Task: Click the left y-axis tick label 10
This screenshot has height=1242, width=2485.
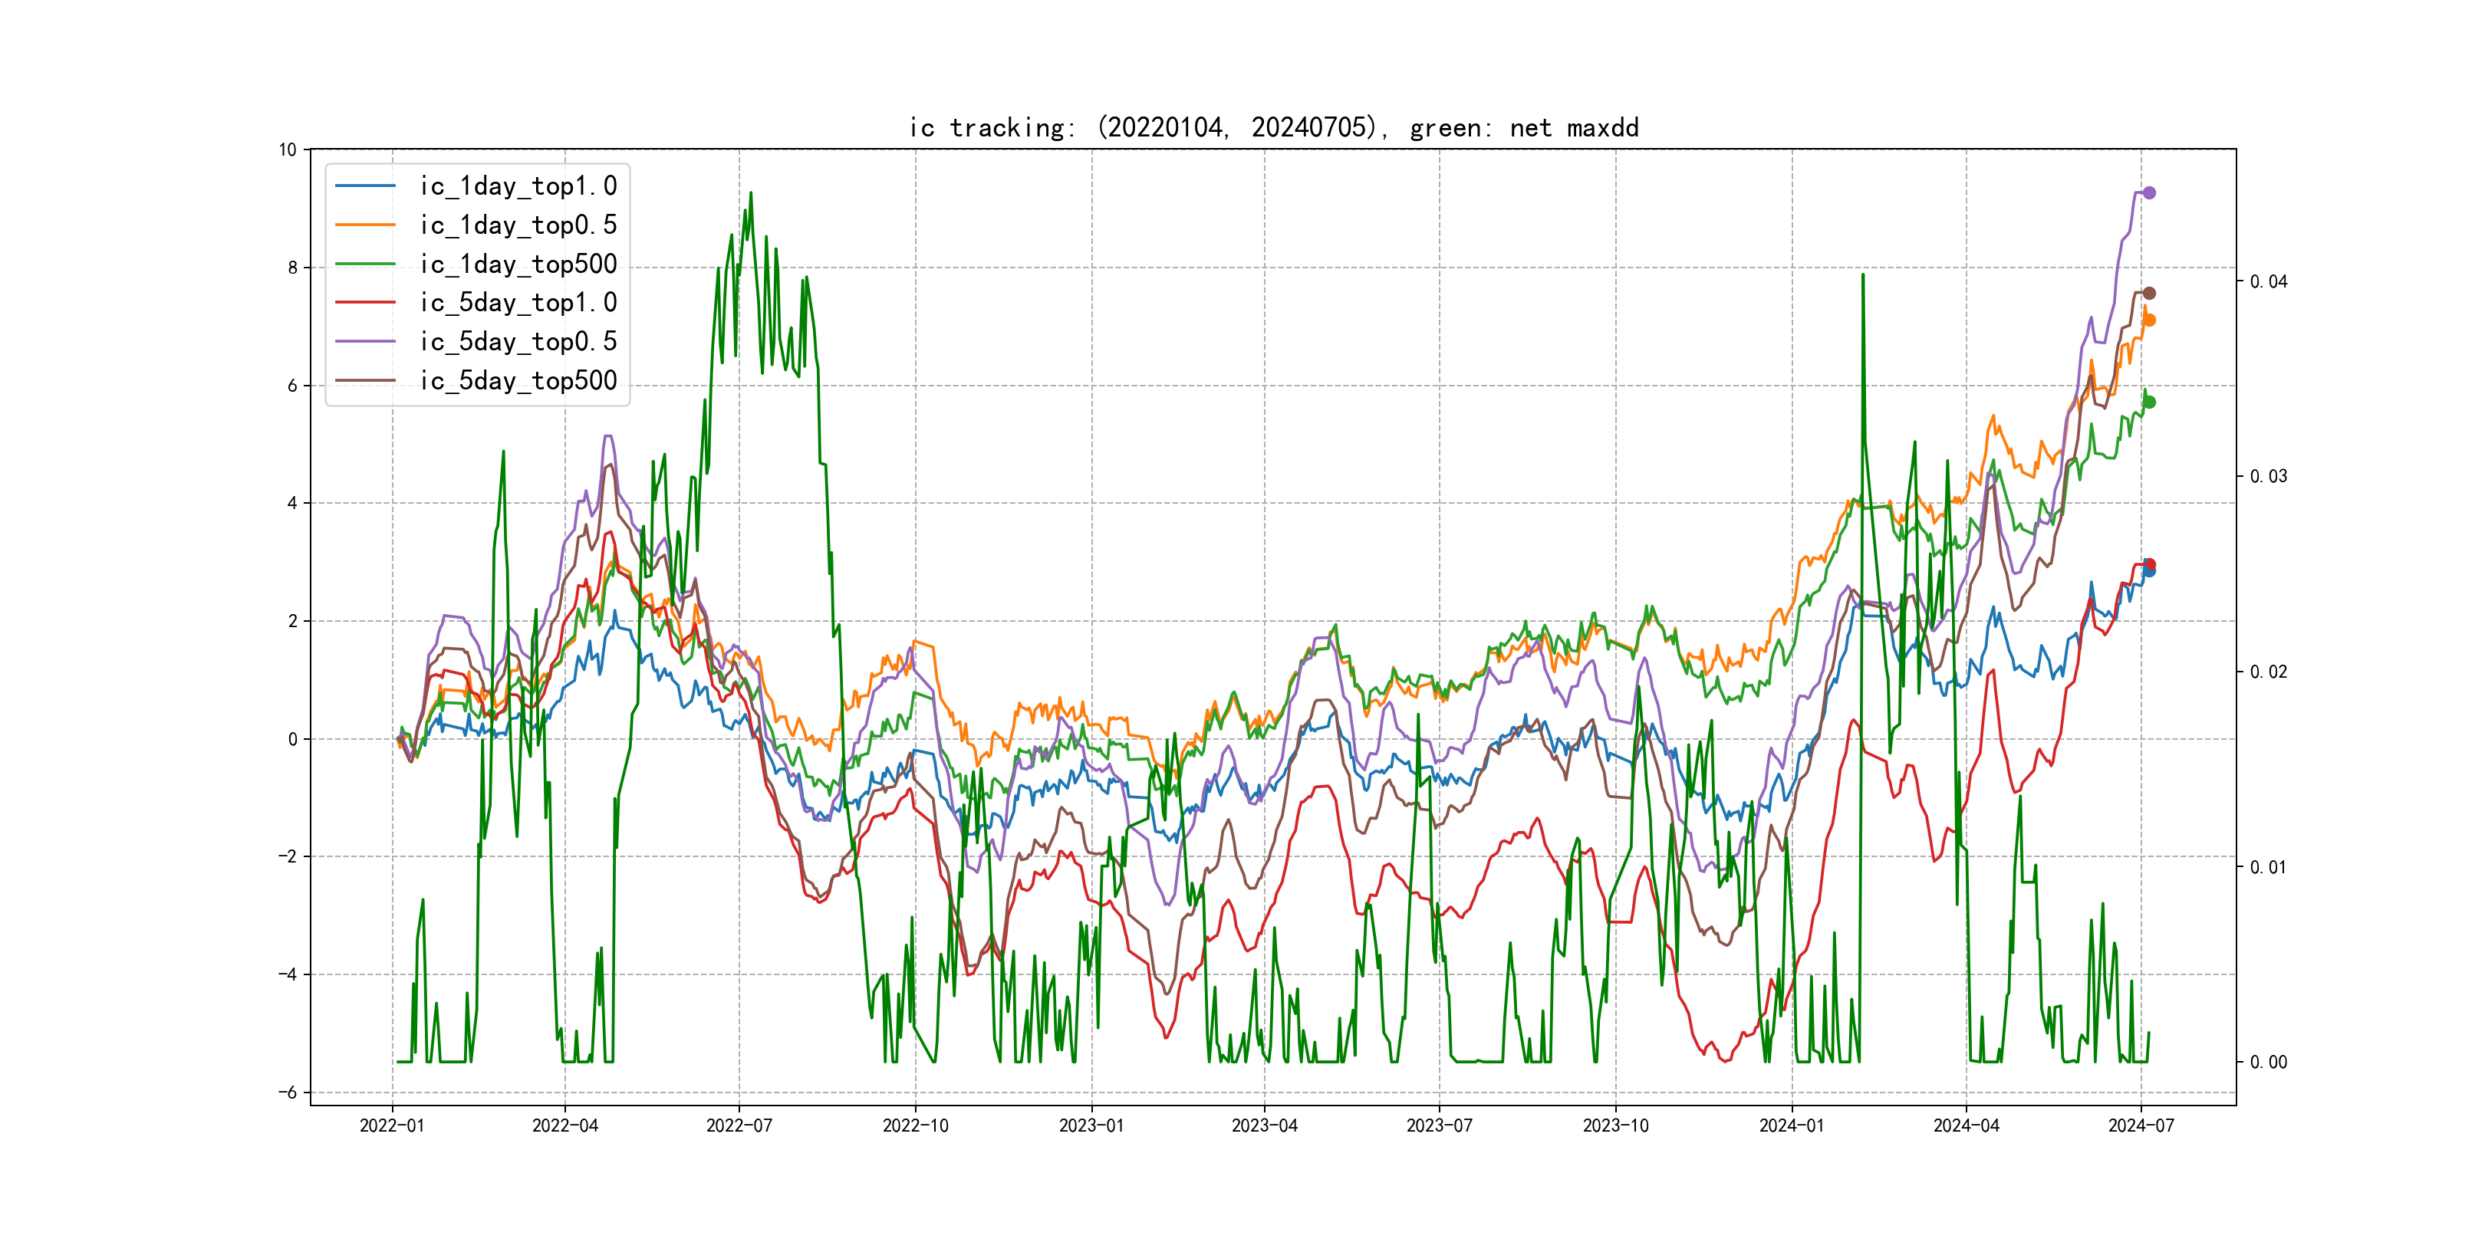Action: pos(288,149)
